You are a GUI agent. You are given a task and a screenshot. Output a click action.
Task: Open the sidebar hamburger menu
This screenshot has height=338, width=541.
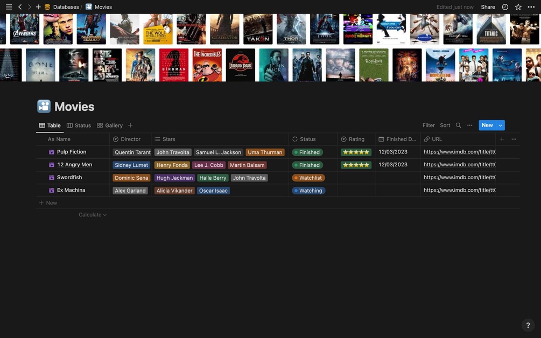9,7
